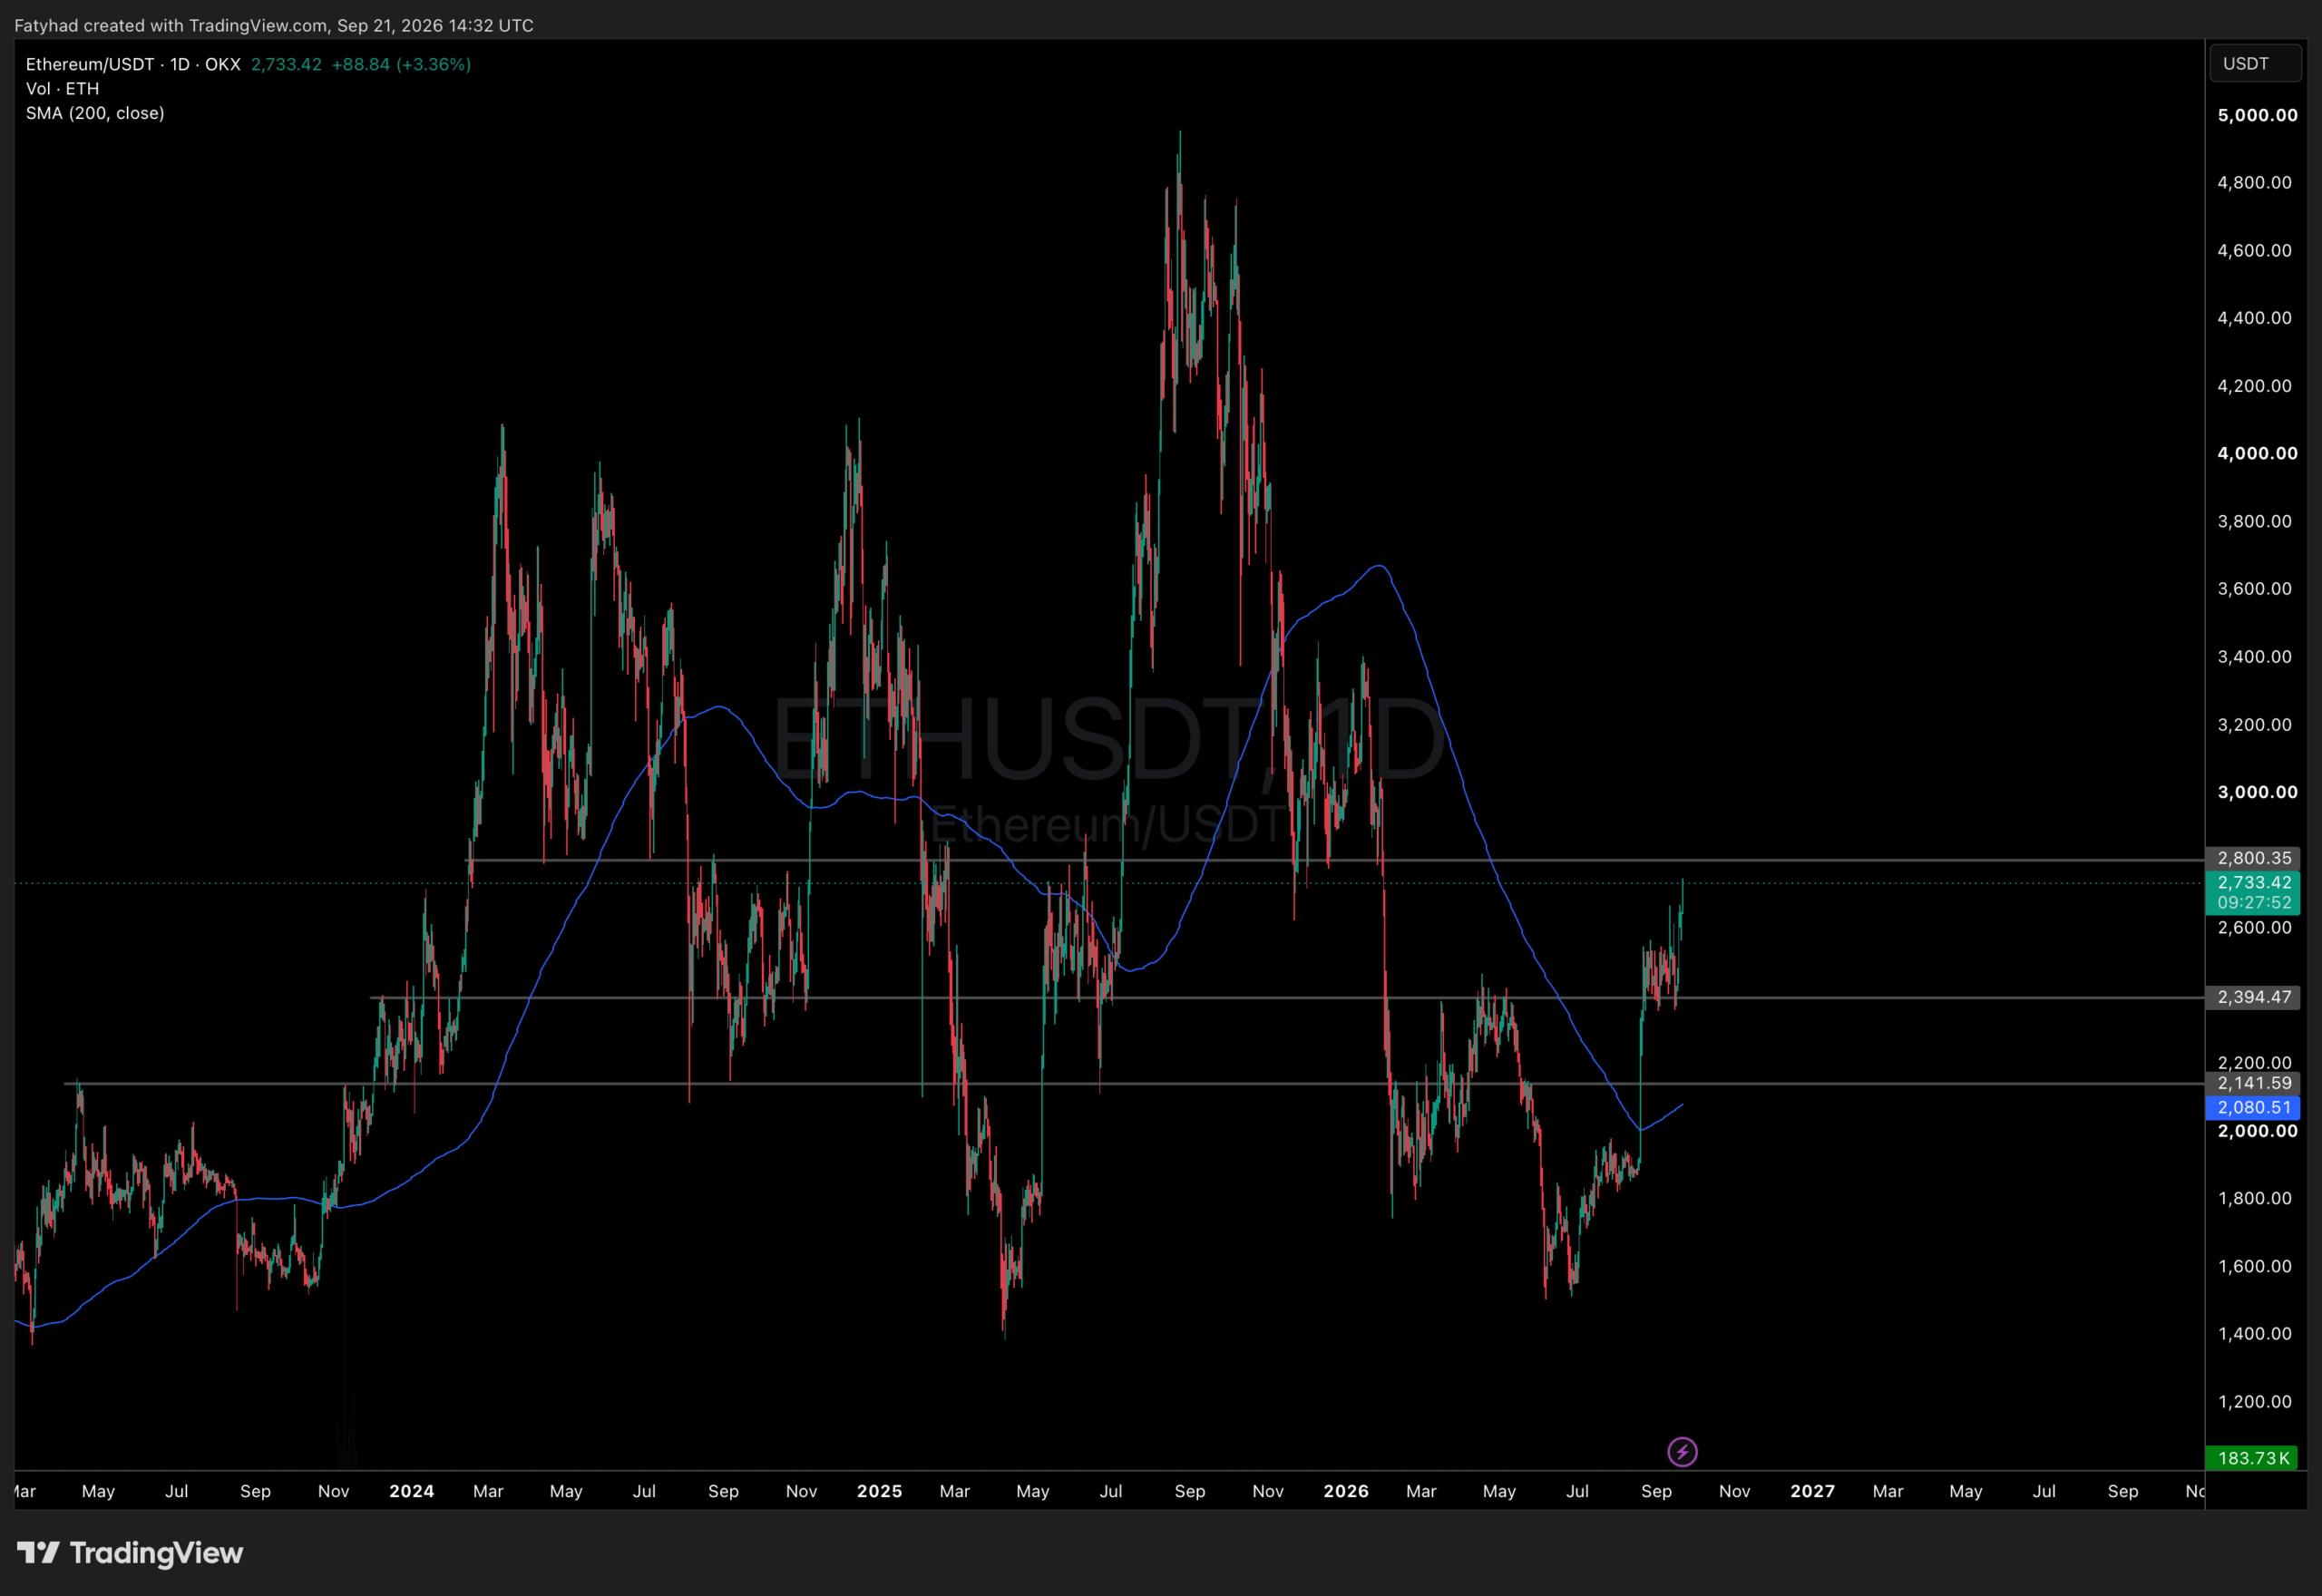Click the 2,800.35 horizontal line price label
This screenshot has height=1596, width=2322.
point(2254,858)
